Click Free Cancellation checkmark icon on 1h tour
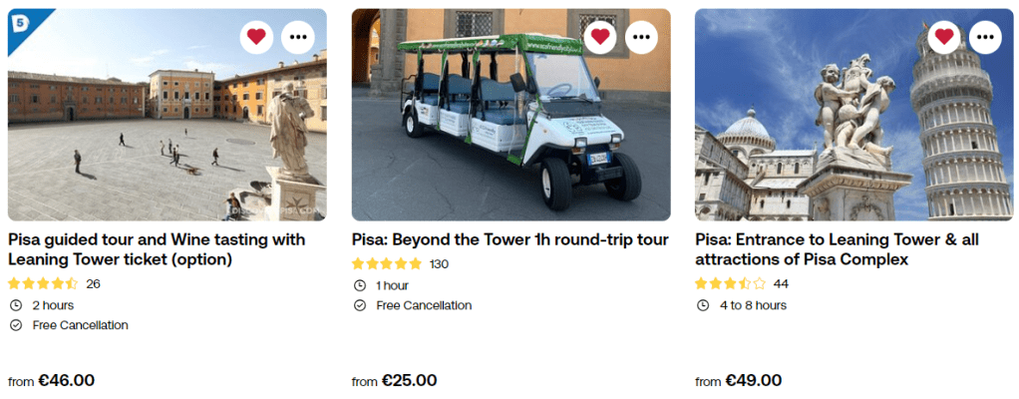This screenshot has width=1019, height=399. pyautogui.click(x=359, y=305)
